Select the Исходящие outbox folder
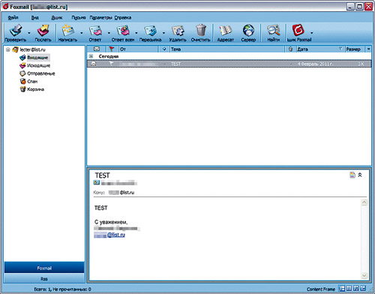 [x=38, y=65]
